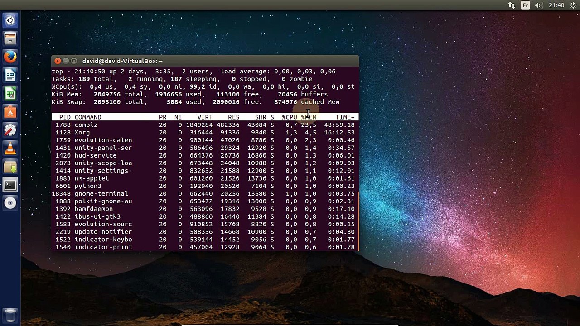Image resolution: width=580 pixels, height=326 pixels.
Task: Click the PR column header
Action: click(163, 117)
